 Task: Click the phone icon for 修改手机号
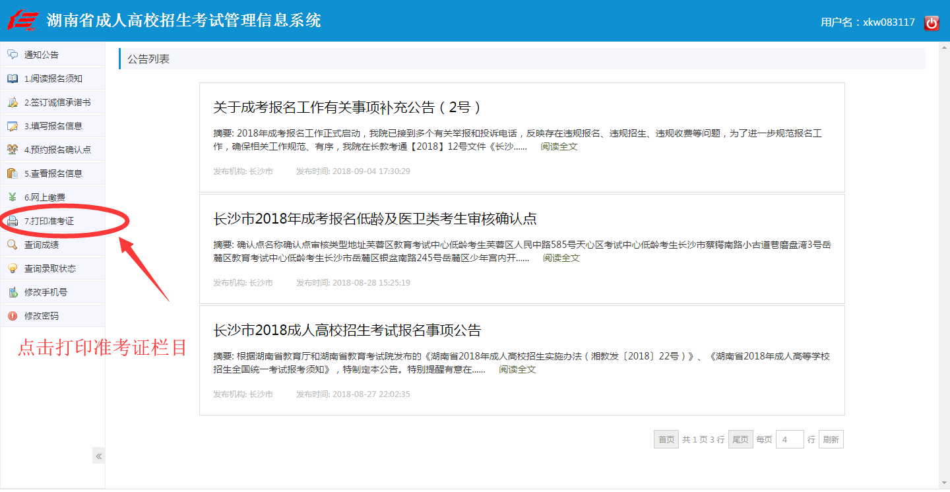point(13,292)
